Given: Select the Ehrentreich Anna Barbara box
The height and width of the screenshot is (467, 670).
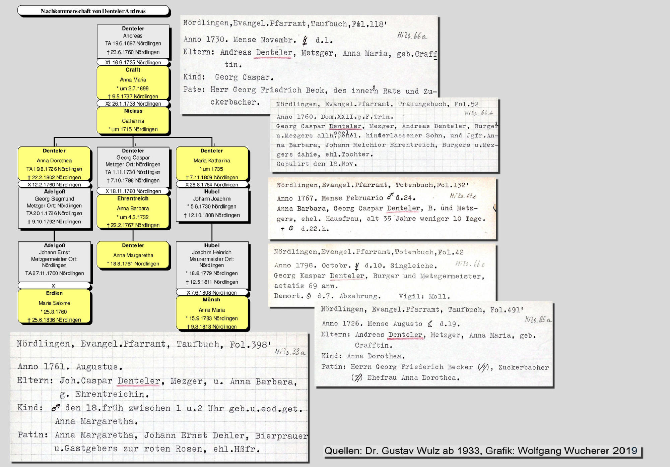Looking at the screenshot, I should 133,211.
